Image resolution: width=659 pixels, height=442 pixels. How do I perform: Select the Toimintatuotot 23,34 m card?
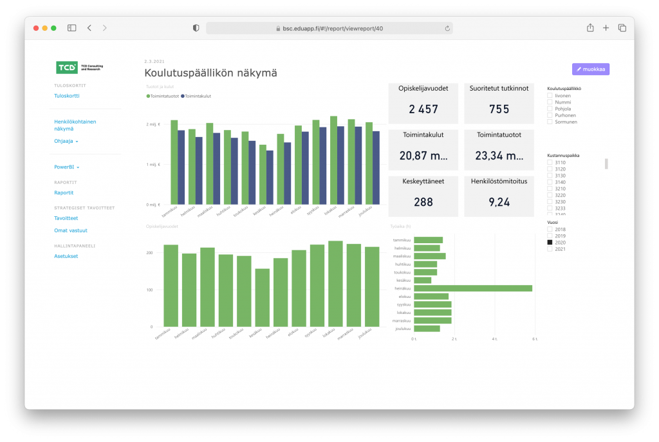click(499, 150)
